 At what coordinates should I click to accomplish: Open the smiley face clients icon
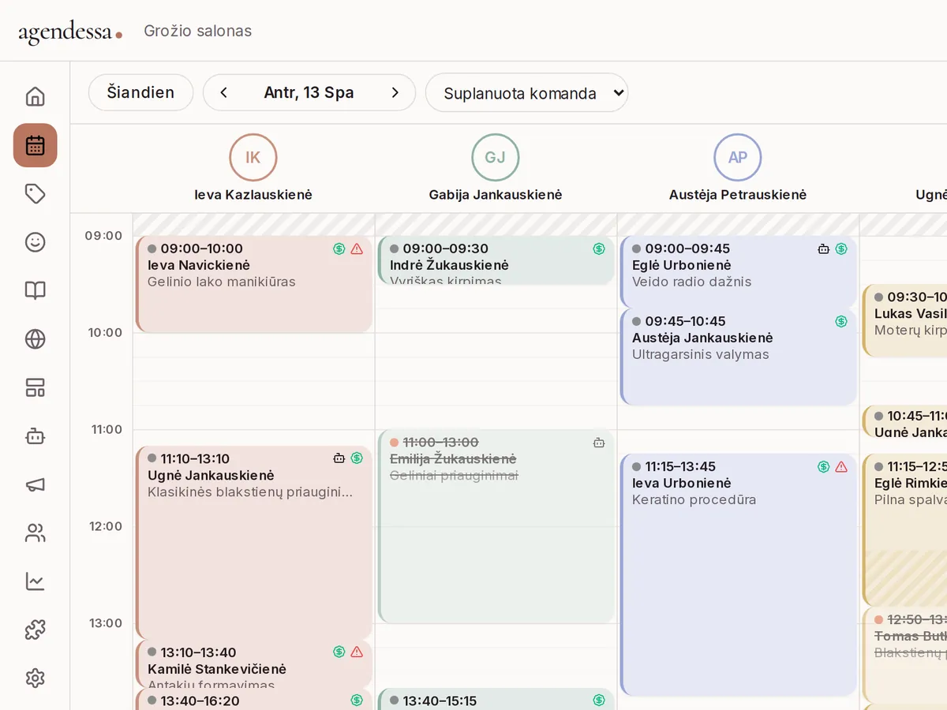tap(35, 242)
